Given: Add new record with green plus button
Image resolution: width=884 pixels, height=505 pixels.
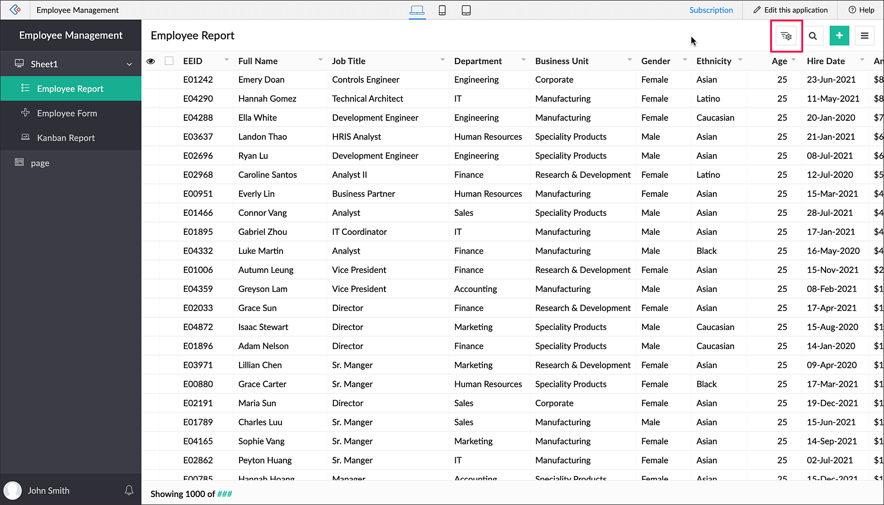Looking at the screenshot, I should pos(839,36).
